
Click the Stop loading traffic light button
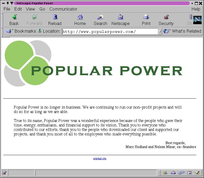click(x=190, y=20)
